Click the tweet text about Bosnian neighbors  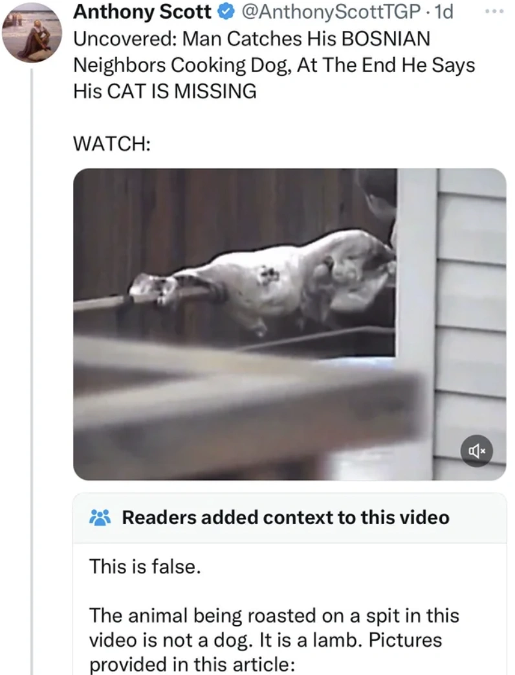[x=274, y=65]
